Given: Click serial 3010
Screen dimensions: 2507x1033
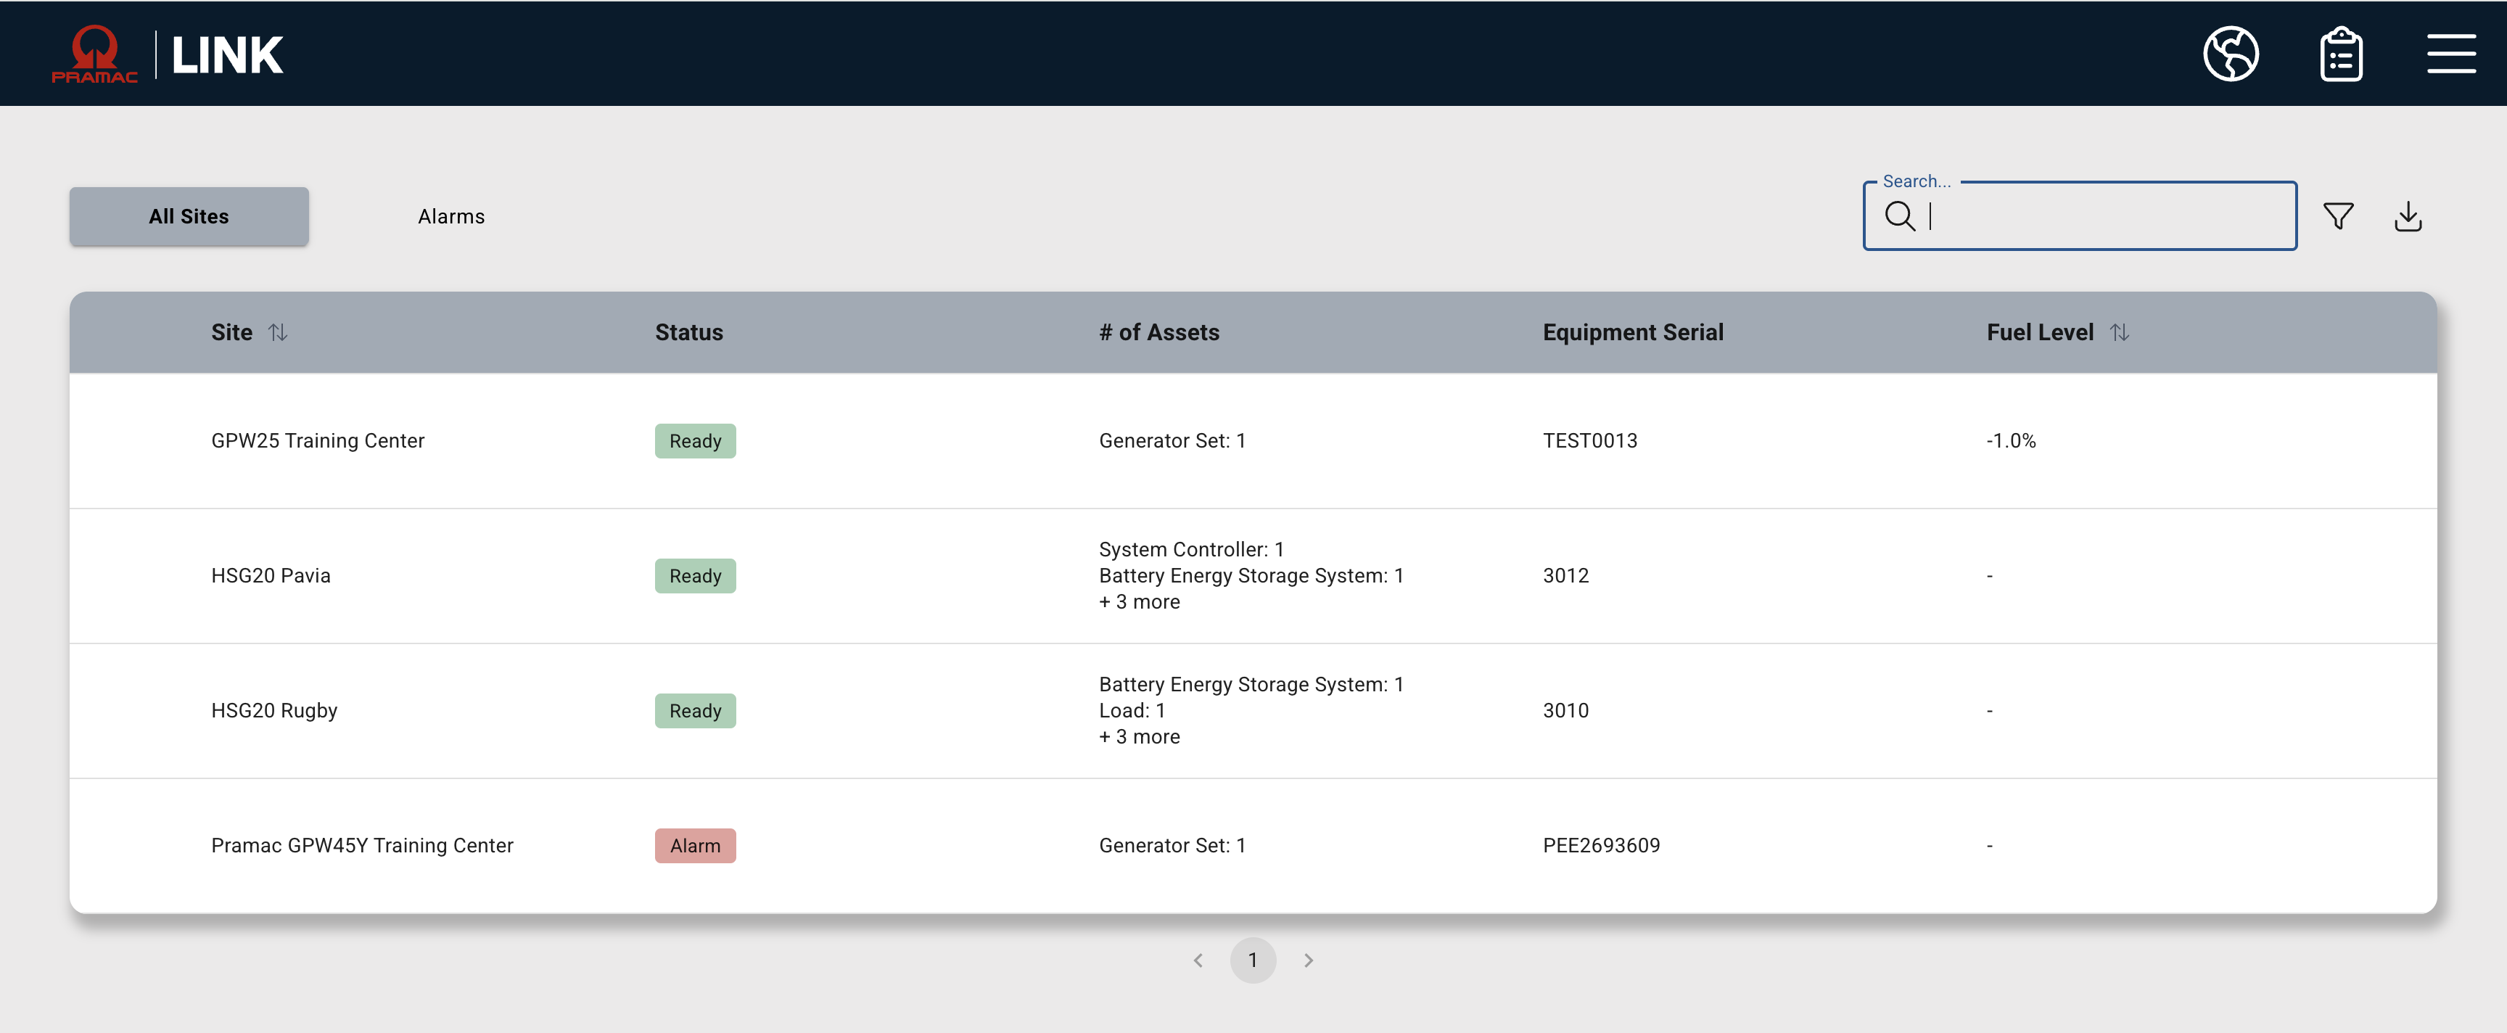Looking at the screenshot, I should point(1566,711).
